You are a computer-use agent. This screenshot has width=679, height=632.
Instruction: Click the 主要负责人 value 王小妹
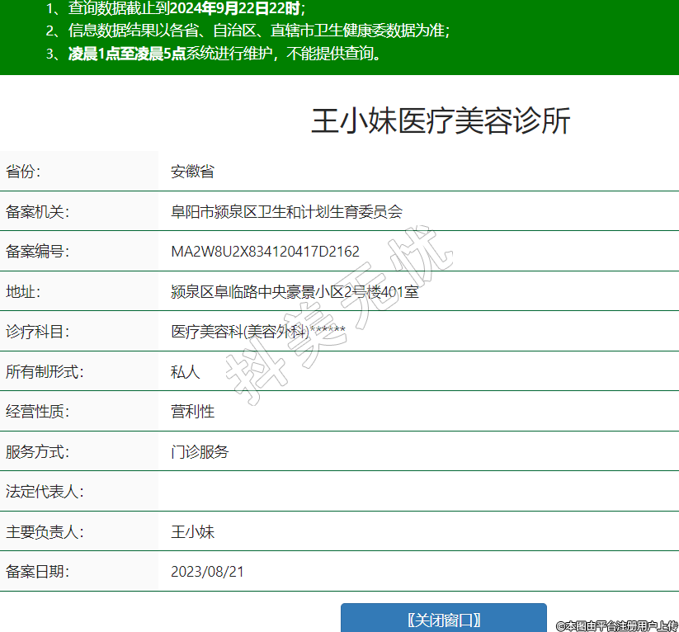(x=192, y=532)
